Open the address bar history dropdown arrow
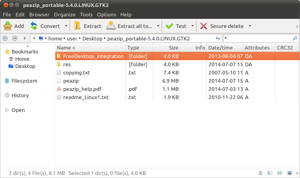 tap(34, 39)
